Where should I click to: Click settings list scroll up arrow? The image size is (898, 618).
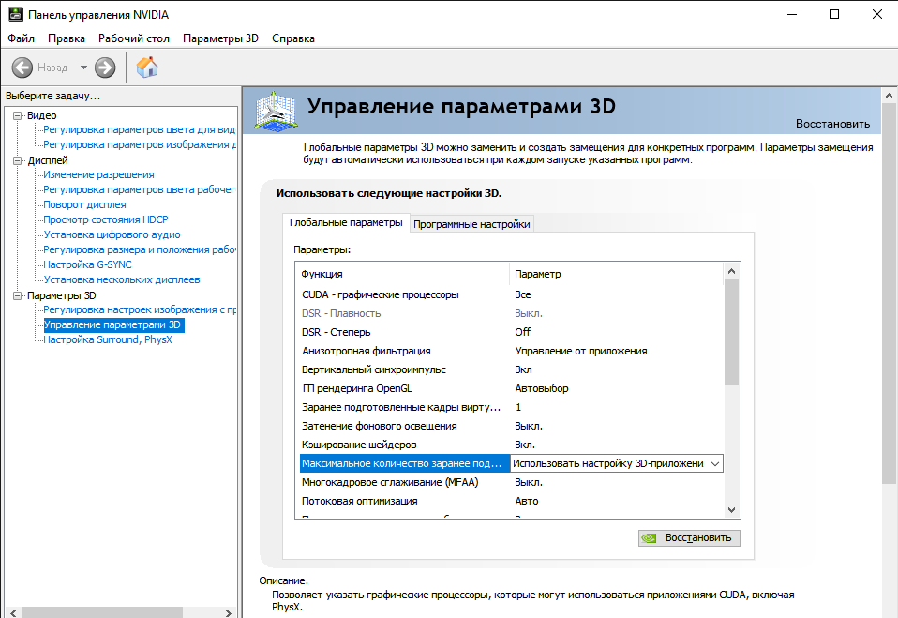(731, 271)
